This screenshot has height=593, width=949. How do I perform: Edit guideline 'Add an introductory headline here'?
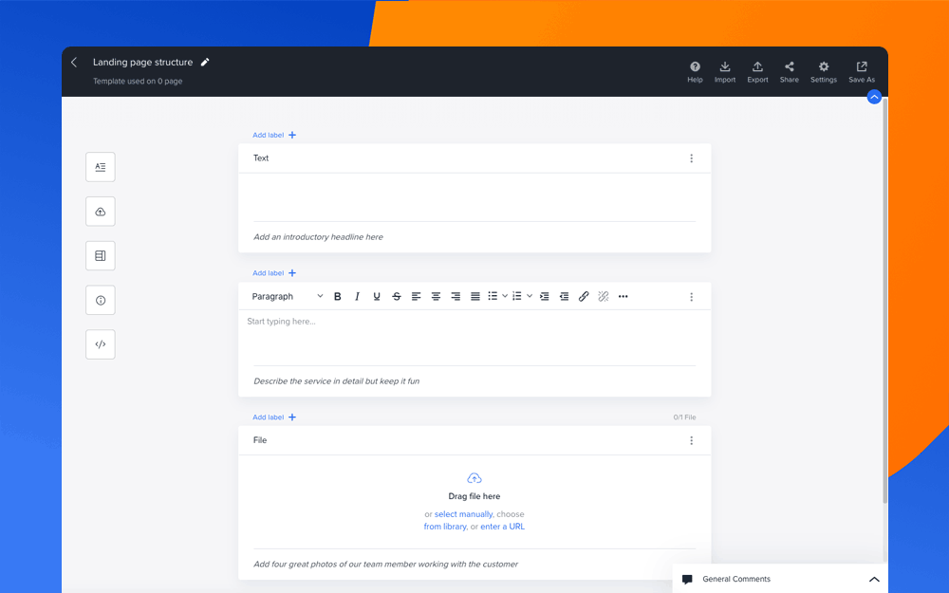pyautogui.click(x=318, y=237)
